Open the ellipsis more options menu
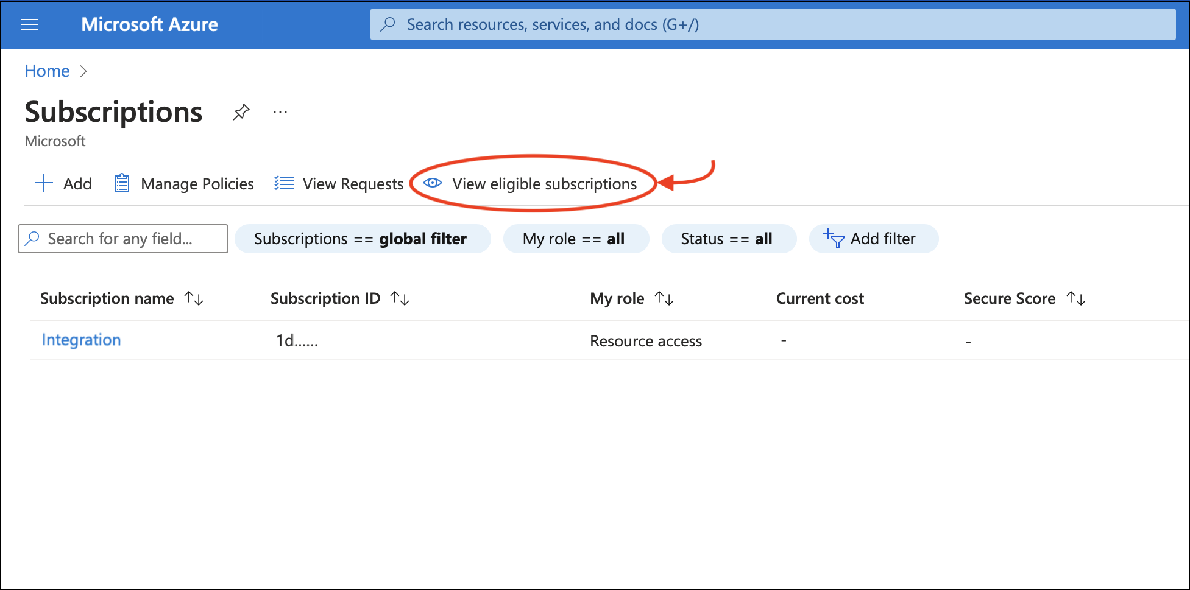The image size is (1190, 590). point(280,112)
